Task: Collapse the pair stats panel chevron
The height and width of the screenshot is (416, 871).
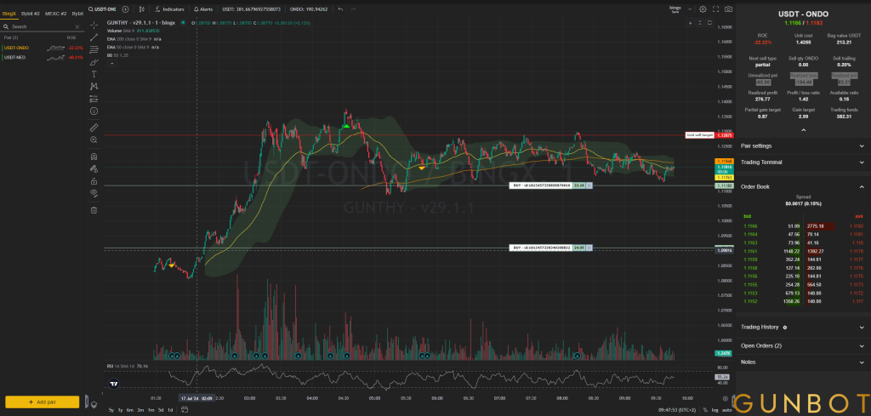Action: [803, 130]
